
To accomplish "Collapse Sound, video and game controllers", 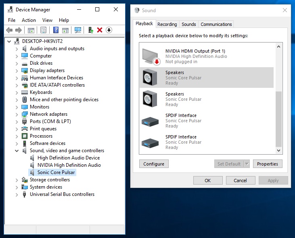I will point(17,151).
